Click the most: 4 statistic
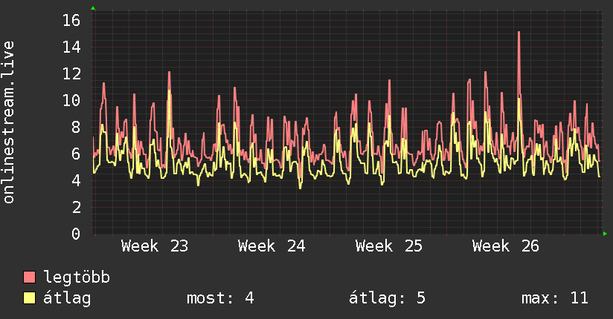Screen dimensions: 613x319 click(220, 298)
